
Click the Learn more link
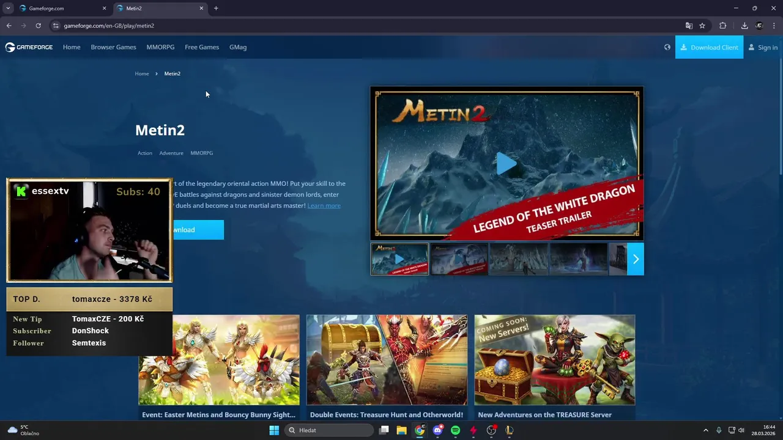324,205
